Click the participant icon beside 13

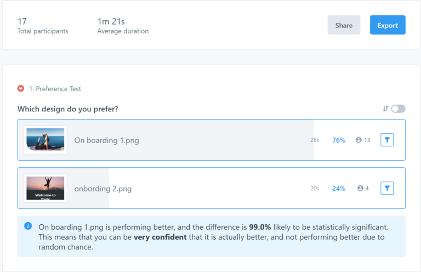click(x=359, y=140)
